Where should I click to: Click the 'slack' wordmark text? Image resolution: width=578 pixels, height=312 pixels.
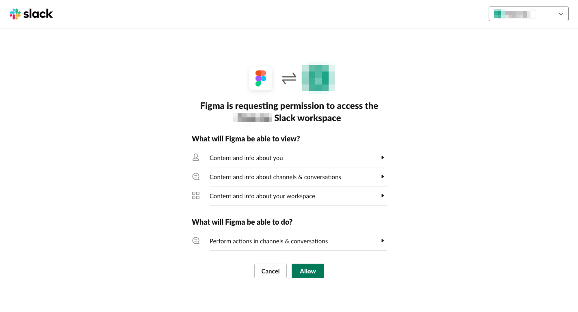[39, 13]
